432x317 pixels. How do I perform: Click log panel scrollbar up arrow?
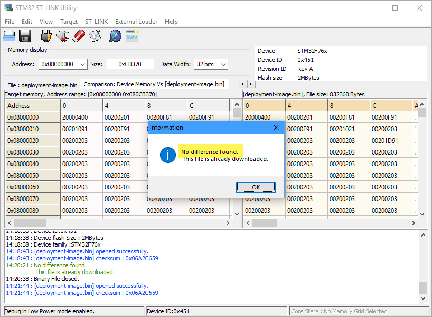[423, 235]
